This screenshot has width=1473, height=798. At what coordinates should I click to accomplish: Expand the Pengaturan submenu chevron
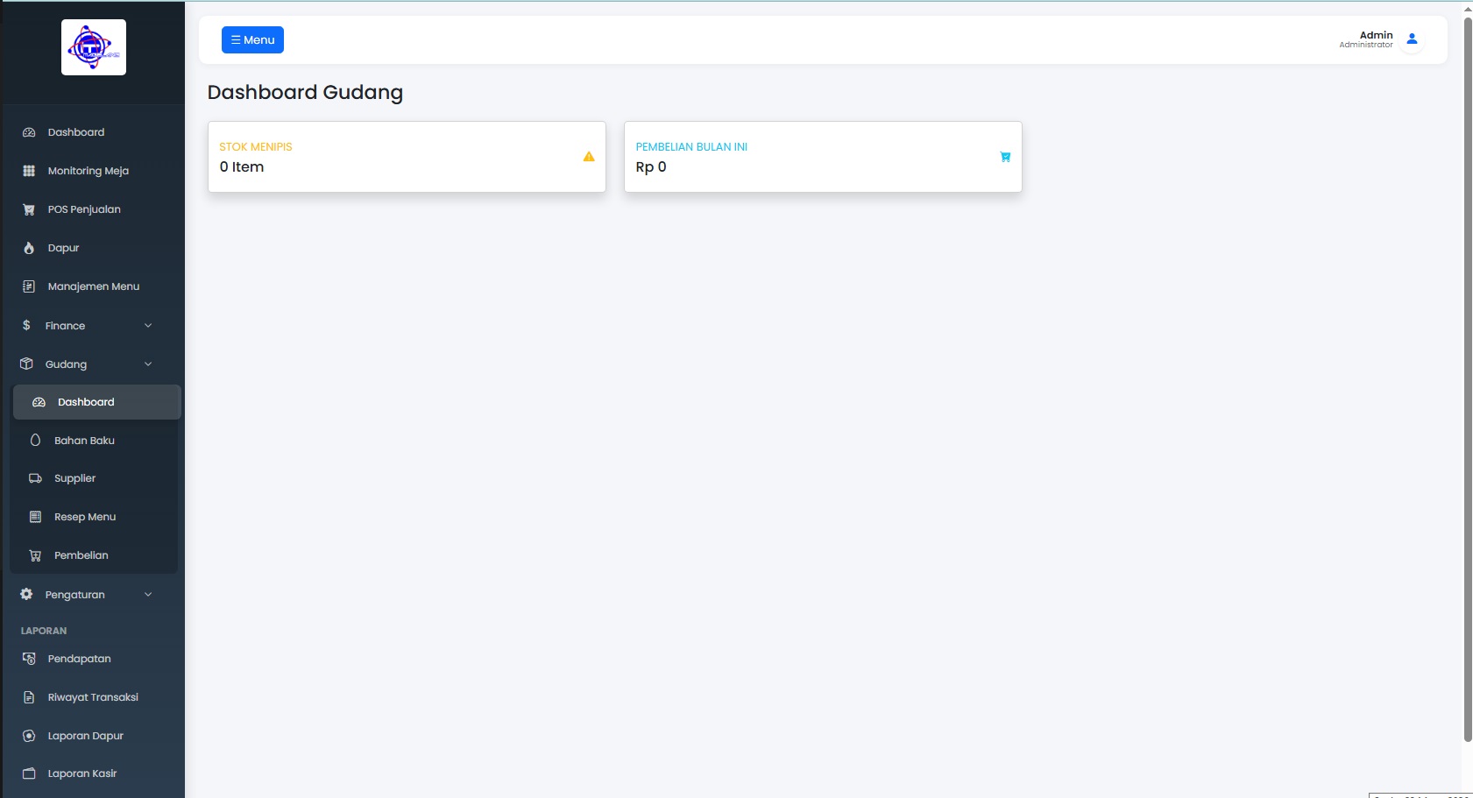(148, 595)
